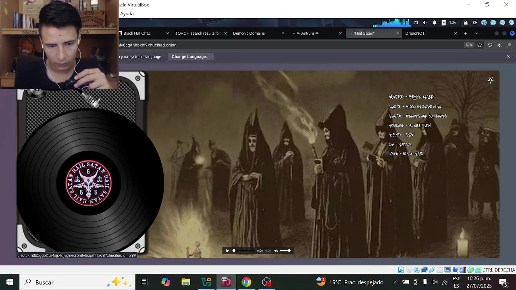This screenshot has height=290, width=516.
Task: Open the Ayuda menu in VirtualBox
Action: [127, 14]
